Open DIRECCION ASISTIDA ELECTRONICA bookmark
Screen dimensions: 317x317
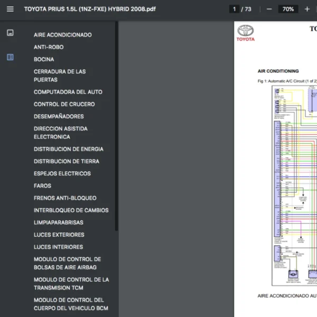61,133
